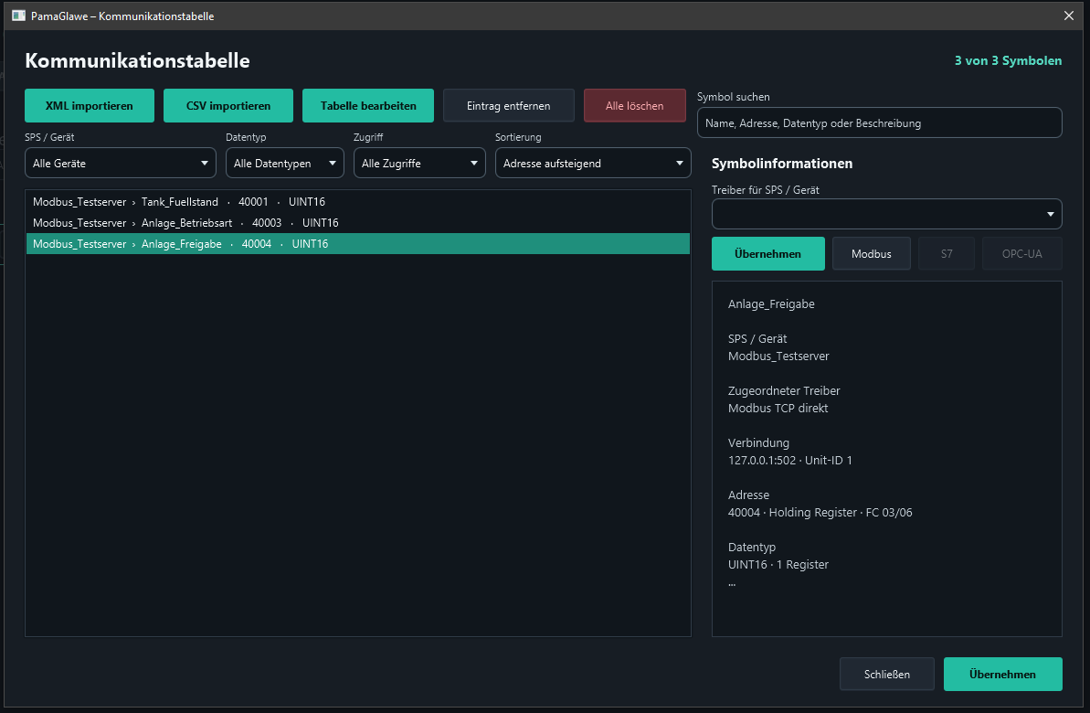
Task: Click the PamaGlawe app icon in title bar
Action: coord(19,16)
